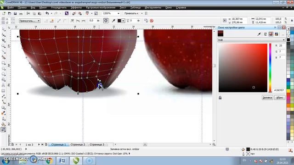Go to next page arrow
Screen dimensions: 294x165
click(x=39, y=145)
